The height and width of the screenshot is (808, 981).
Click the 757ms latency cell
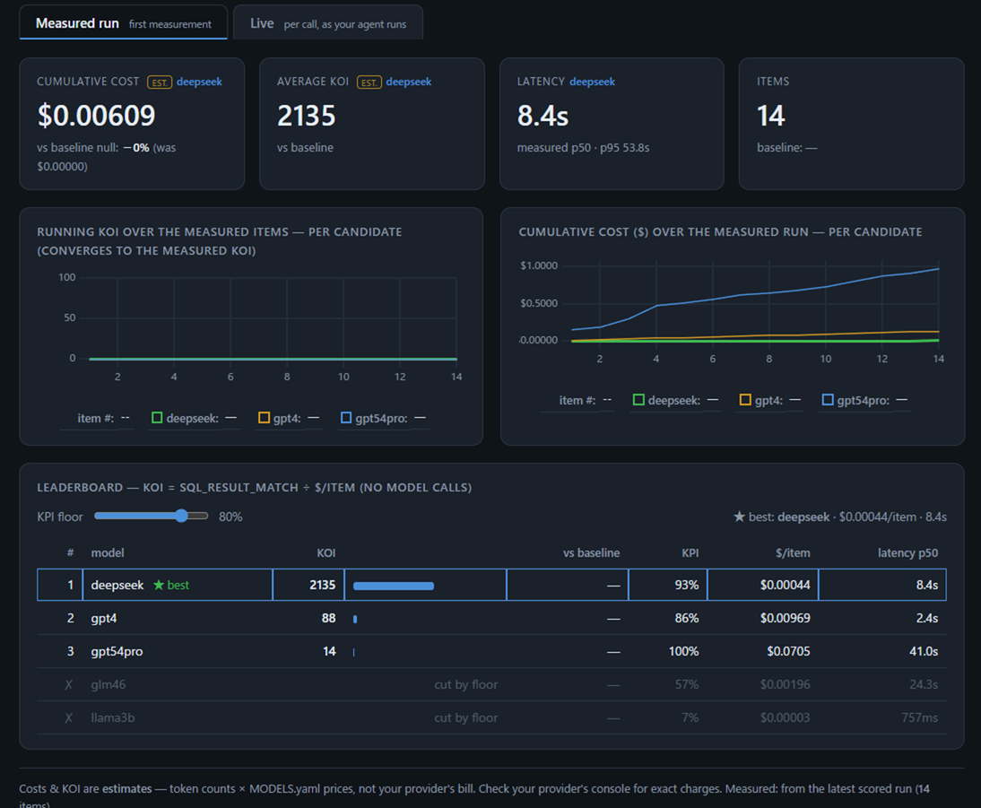click(x=920, y=717)
